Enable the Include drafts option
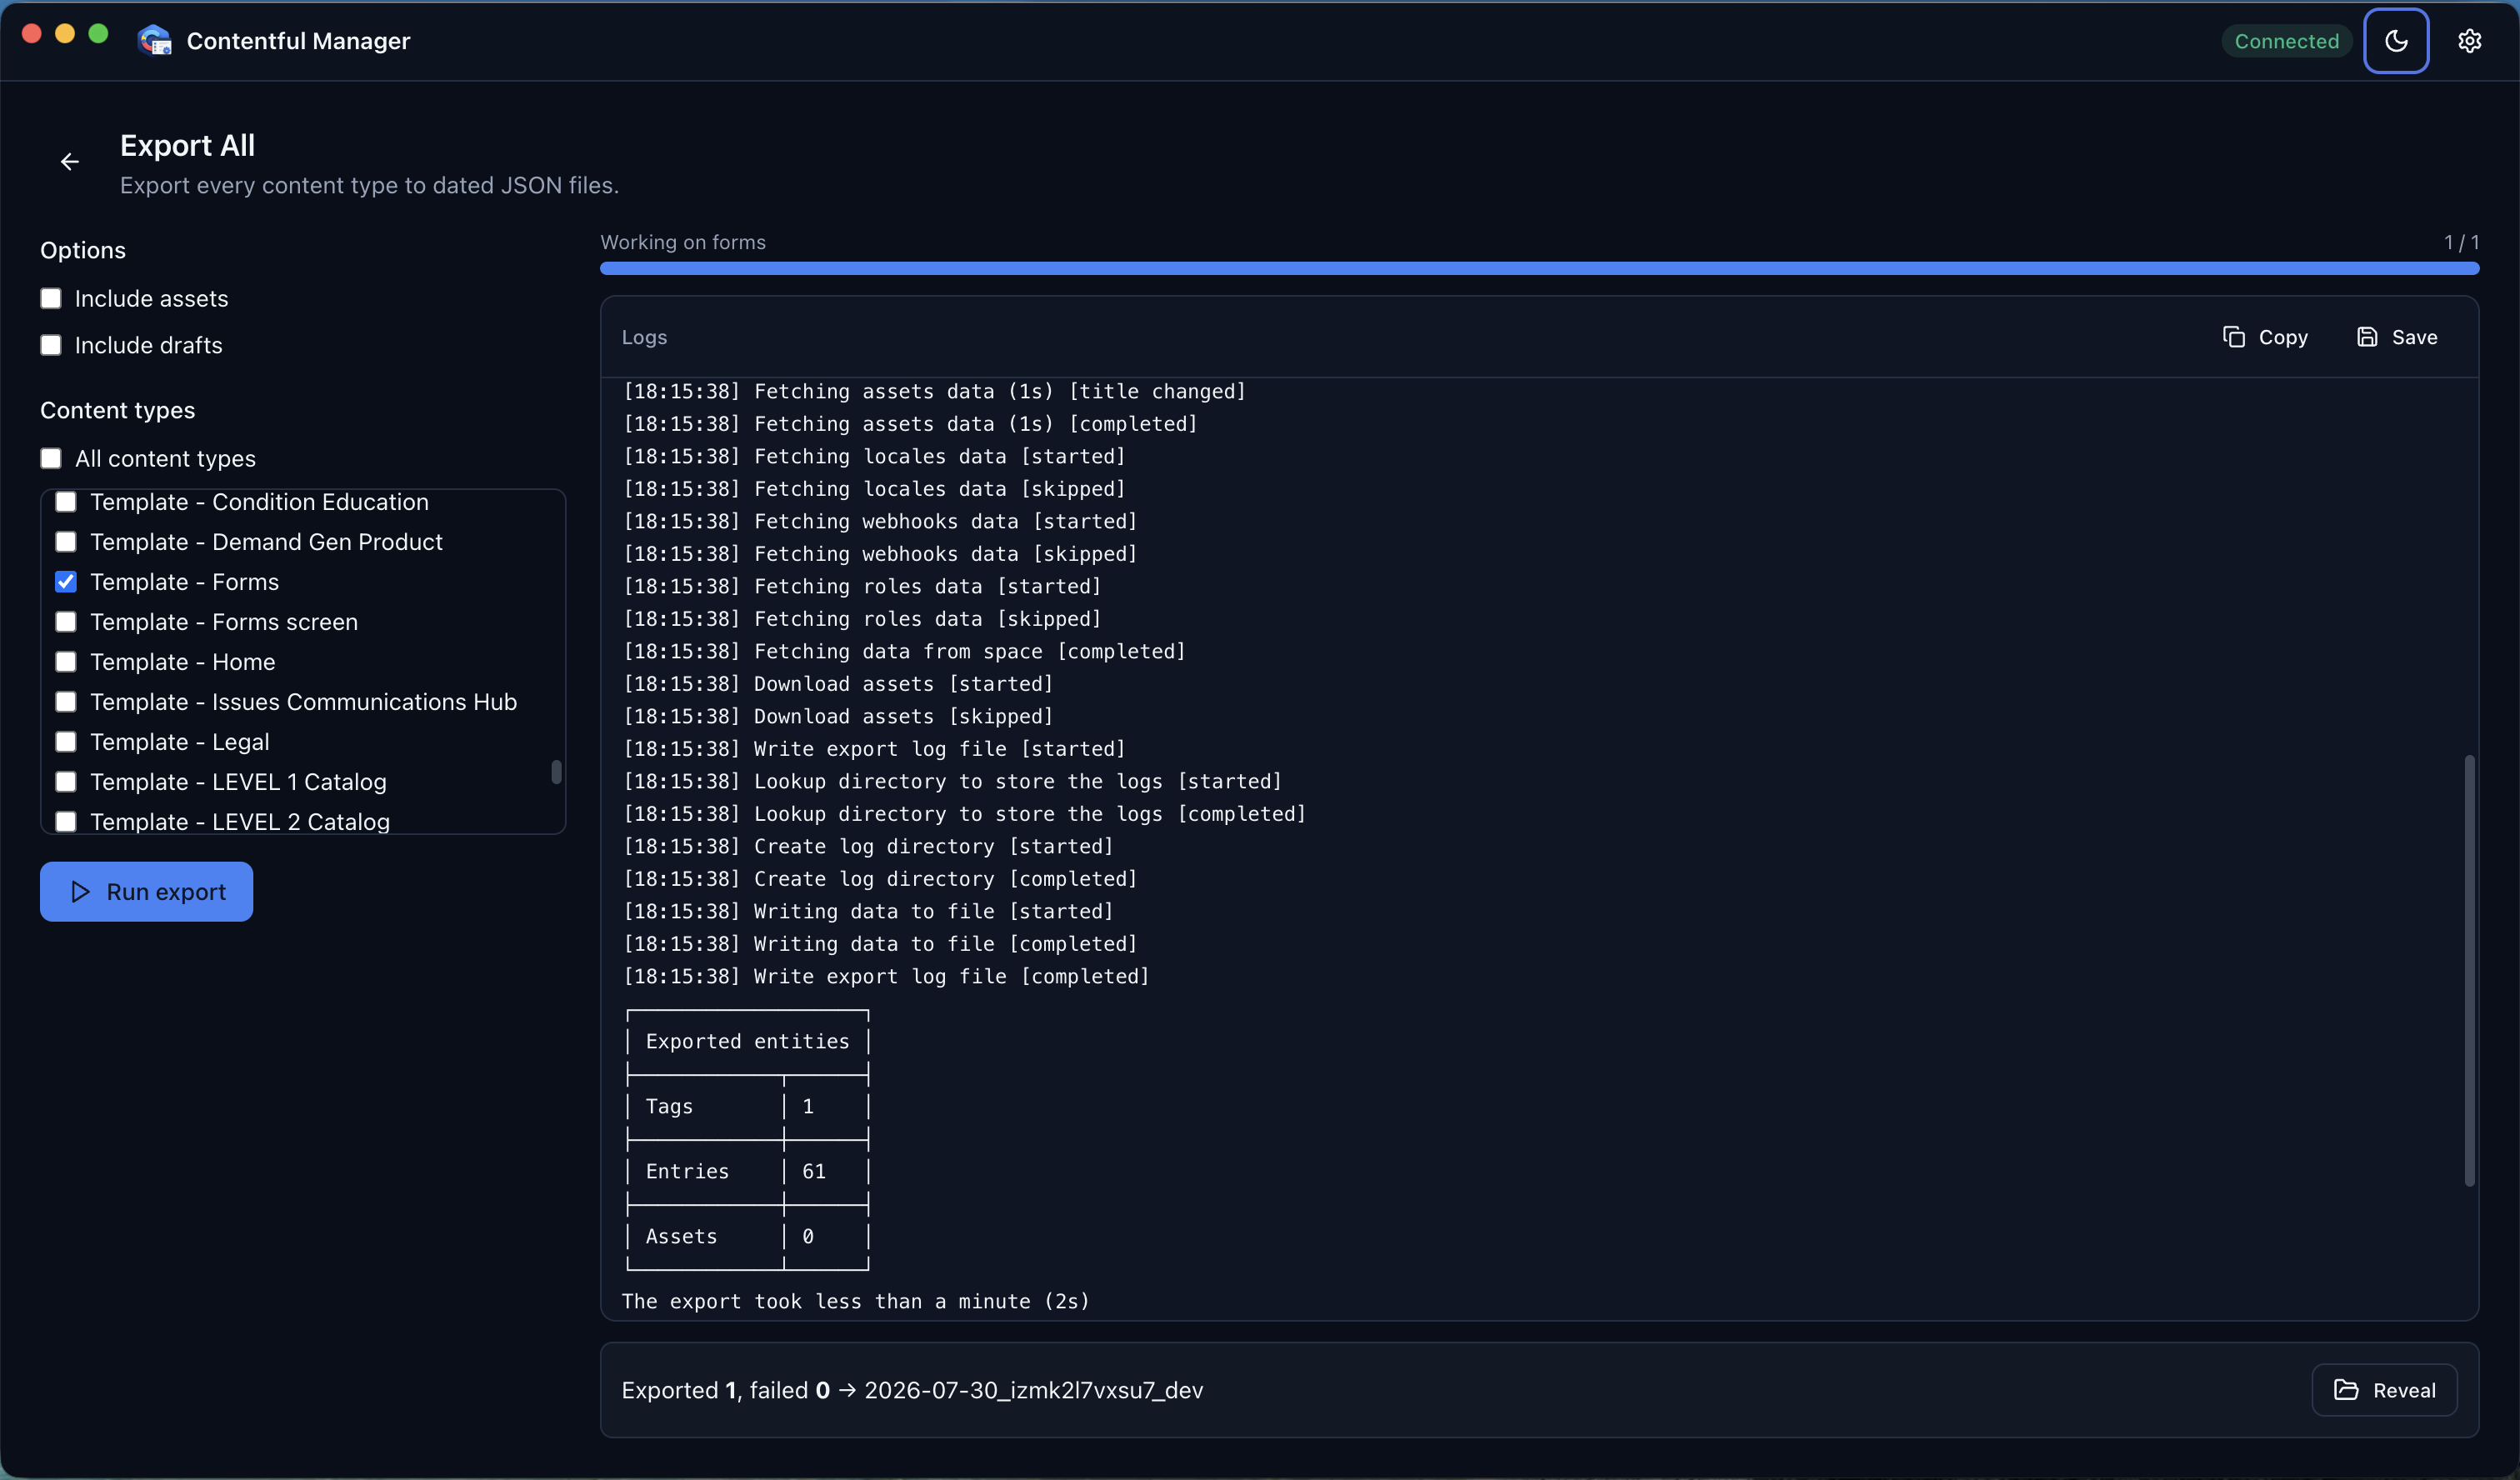Image resolution: width=2520 pixels, height=1480 pixels. pyautogui.click(x=51, y=345)
